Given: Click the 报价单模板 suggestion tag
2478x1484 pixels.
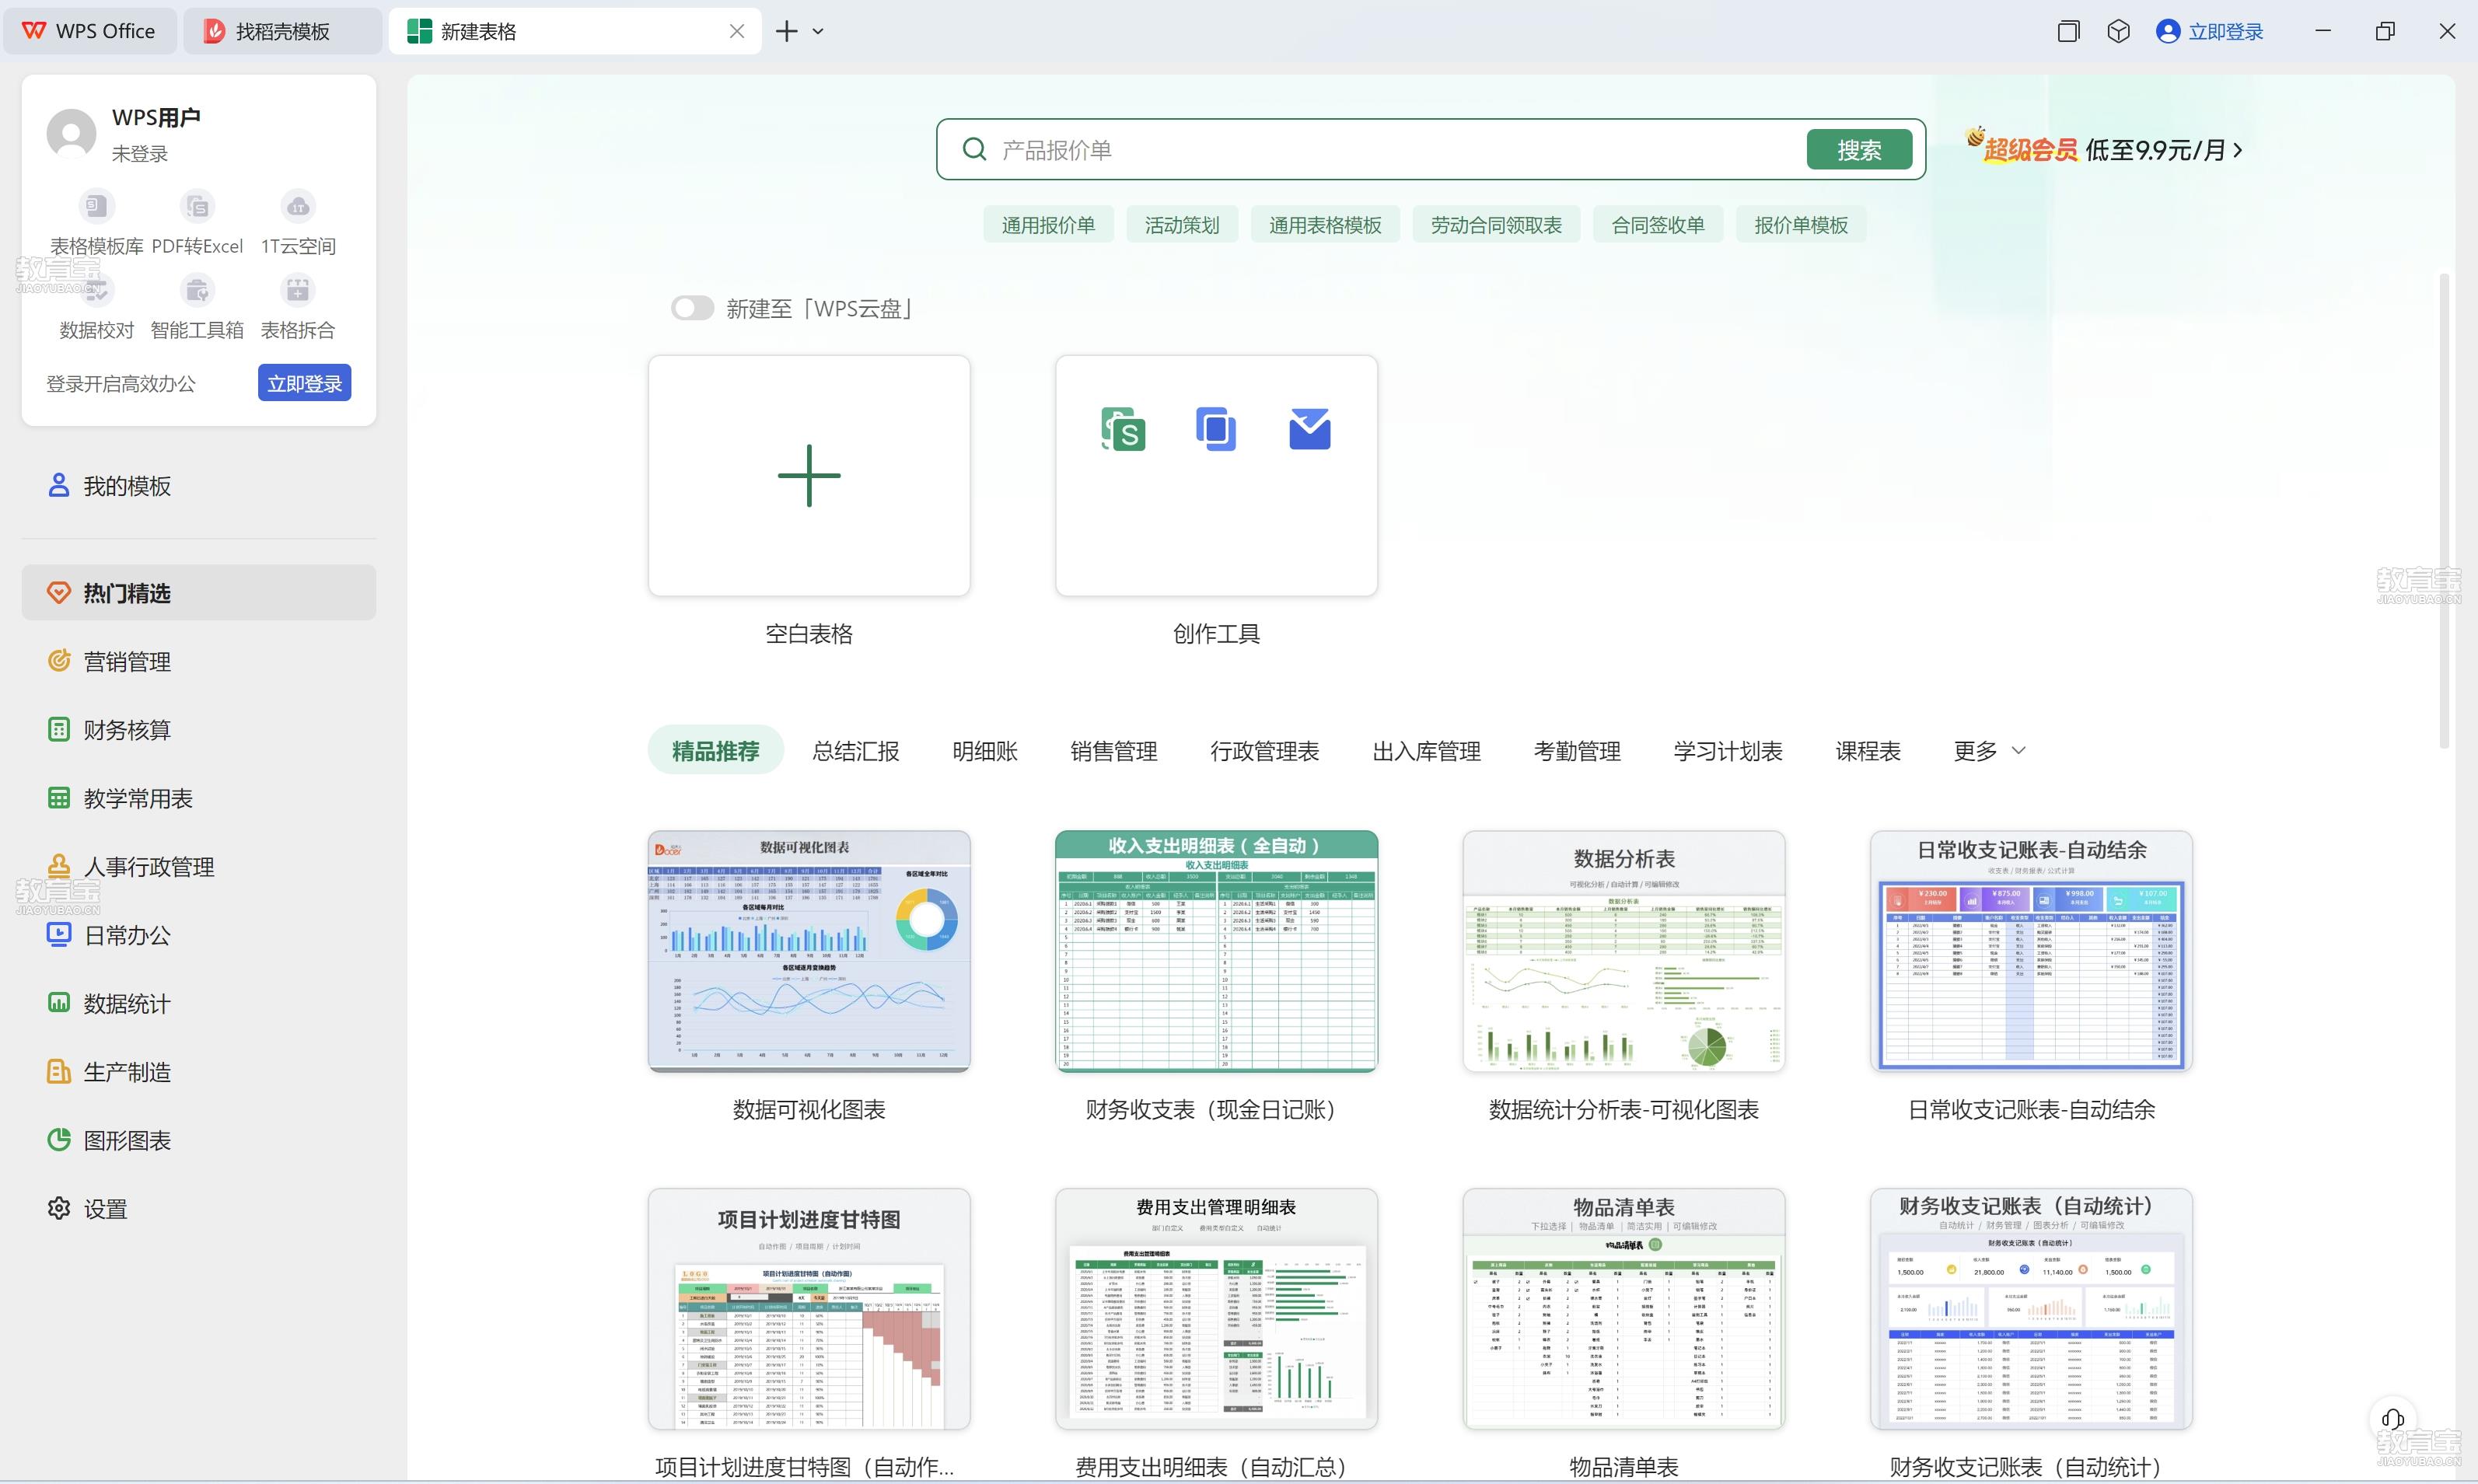Looking at the screenshot, I should click(x=1801, y=225).
